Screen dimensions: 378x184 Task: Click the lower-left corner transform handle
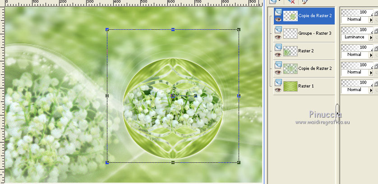click(x=107, y=162)
